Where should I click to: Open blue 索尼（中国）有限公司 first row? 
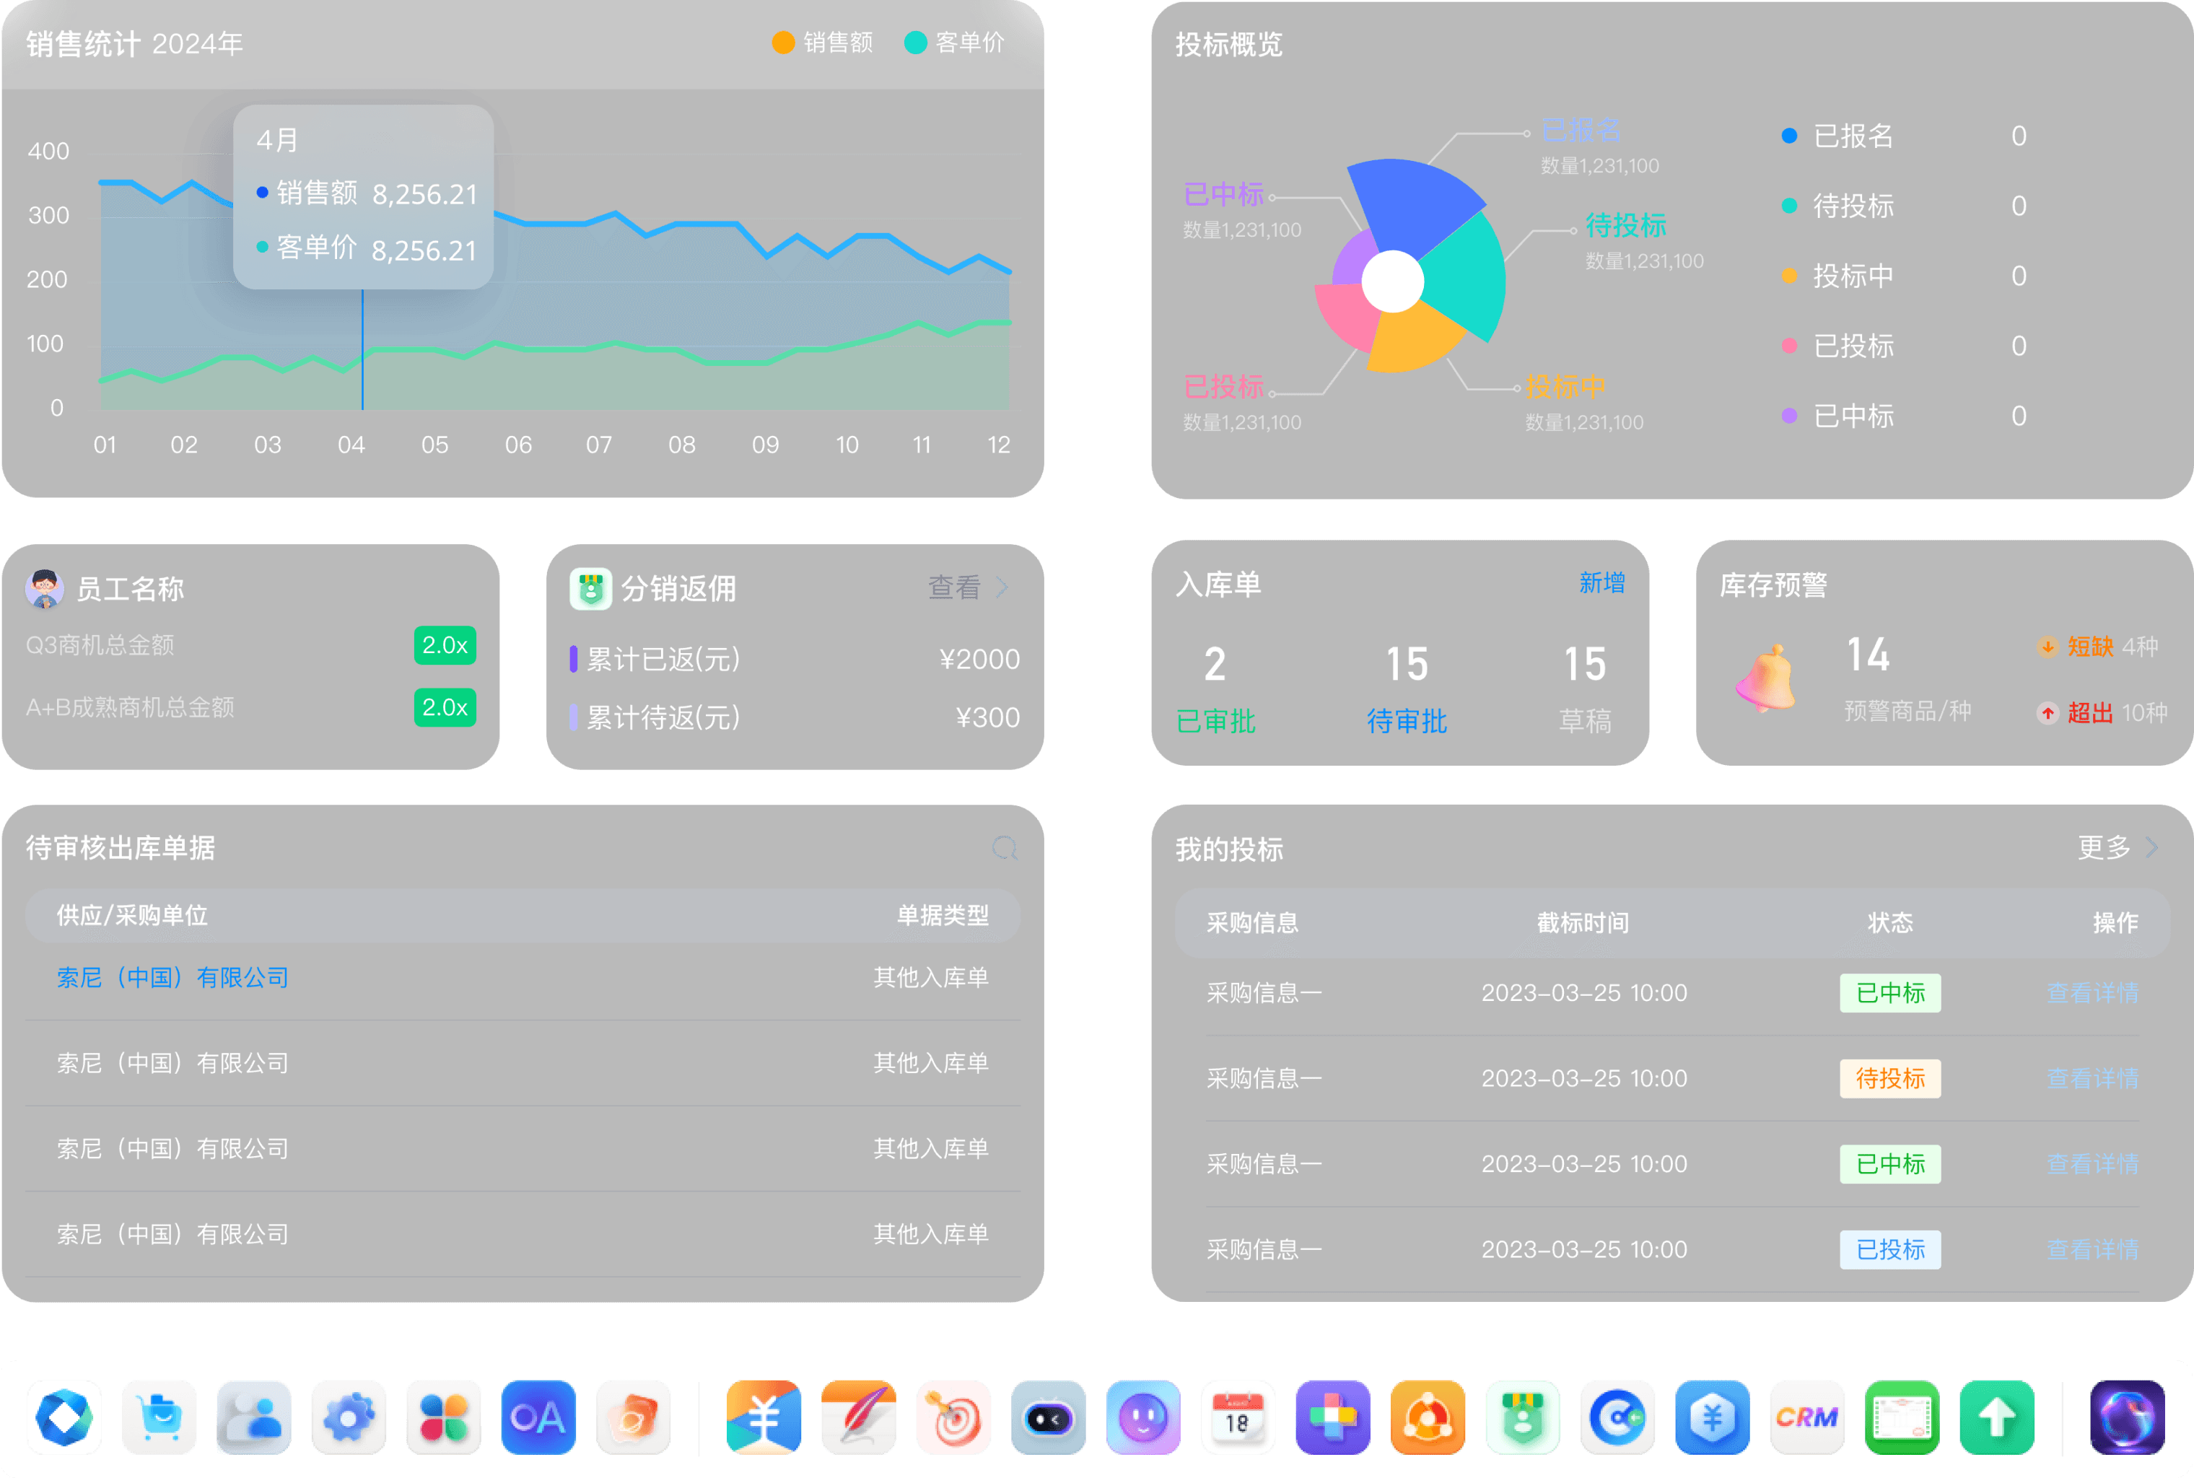[172, 977]
